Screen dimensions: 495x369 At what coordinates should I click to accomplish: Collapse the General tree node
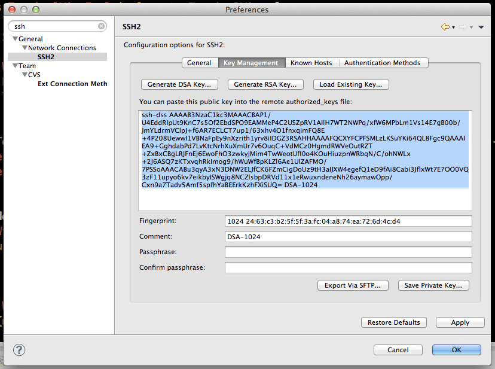coord(15,38)
